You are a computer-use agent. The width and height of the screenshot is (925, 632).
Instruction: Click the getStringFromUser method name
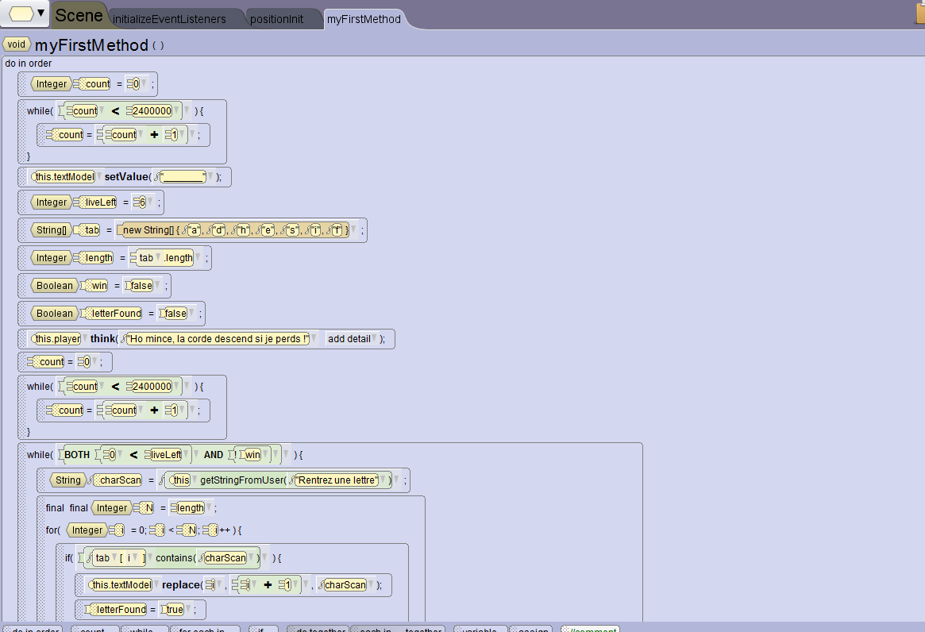(242, 480)
